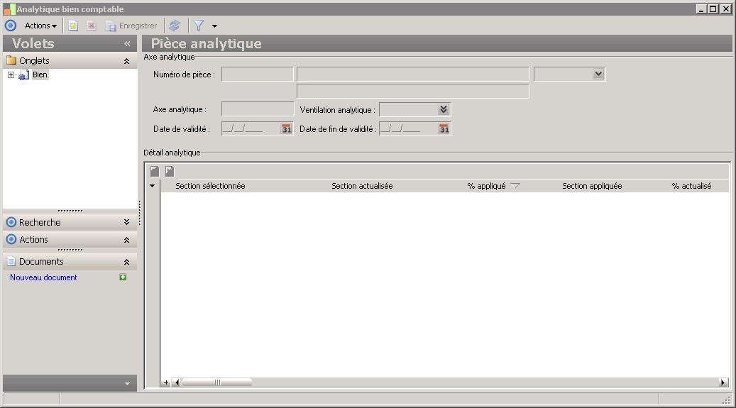Expand the Bien tree node
Viewport: 736px width, 408px height.
coord(11,75)
